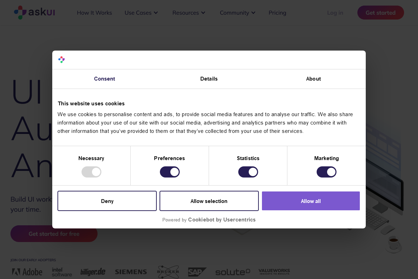
Task: Click the SAP logo
Action: (x=197, y=272)
